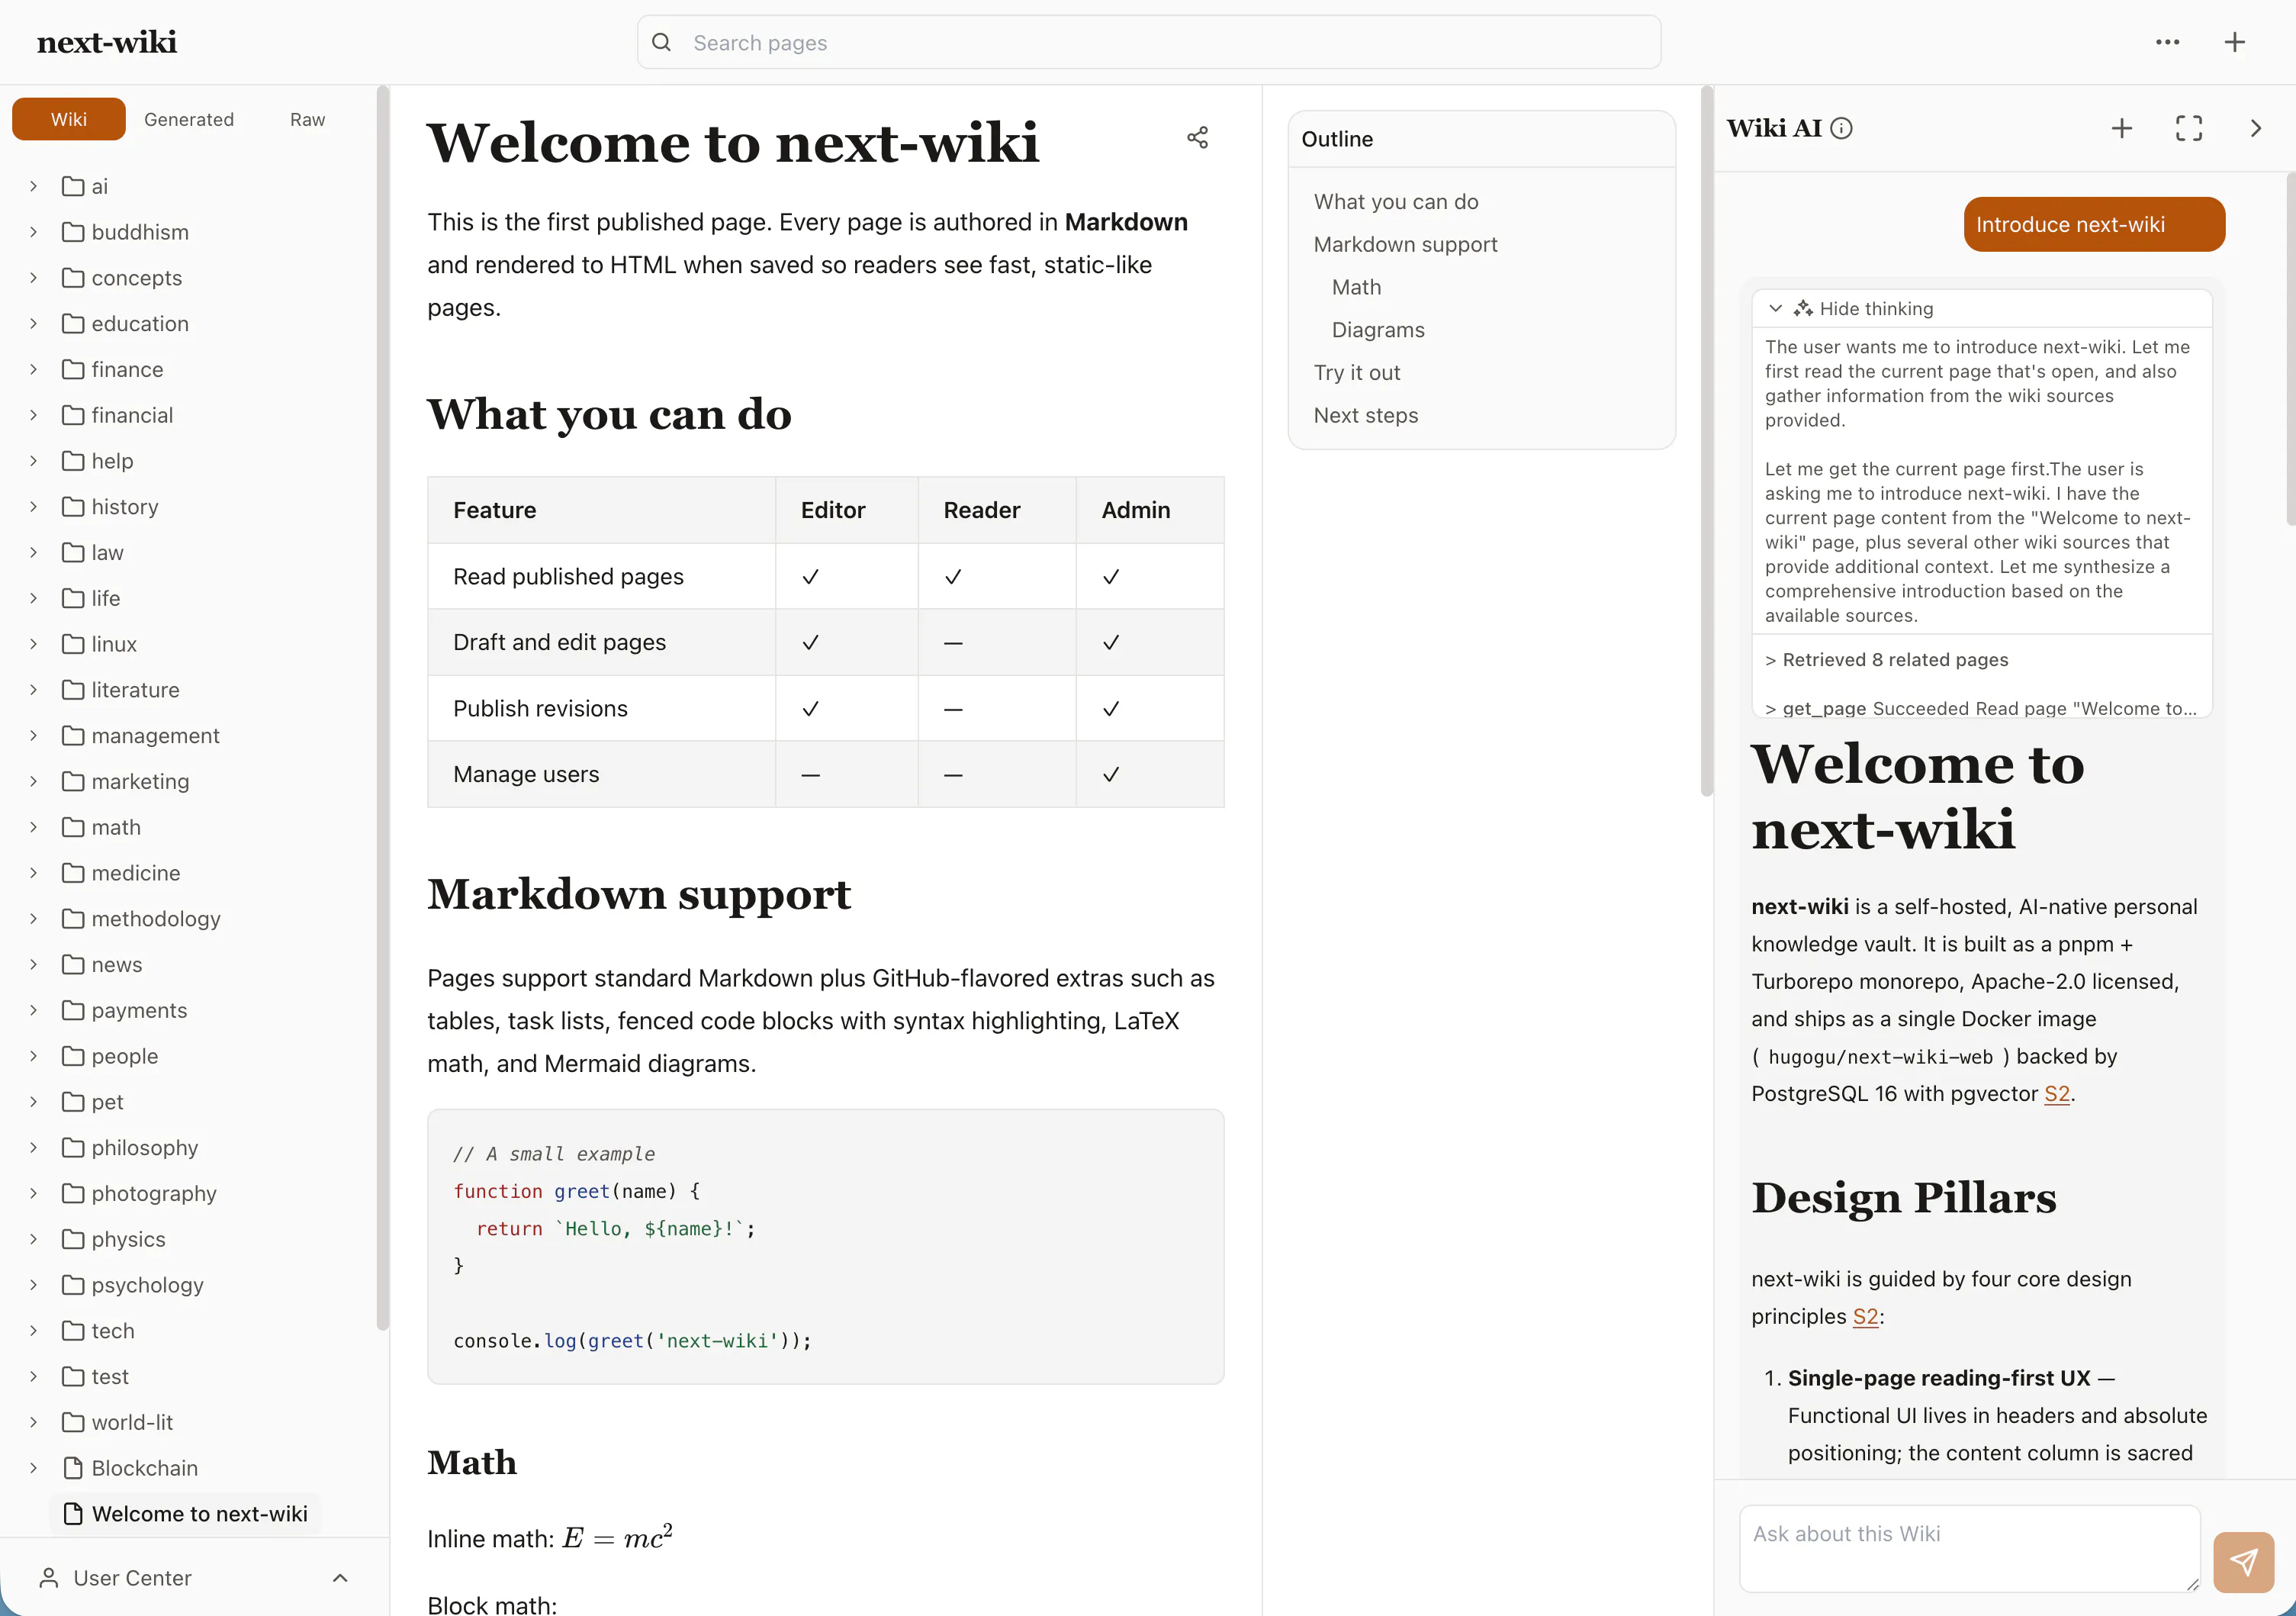The height and width of the screenshot is (1616, 2296).
Task: Open the User Center menu caret
Action: pyautogui.click(x=340, y=1577)
